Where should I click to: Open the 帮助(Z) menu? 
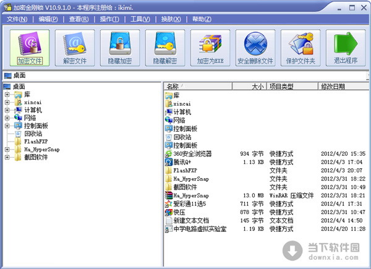202,19
